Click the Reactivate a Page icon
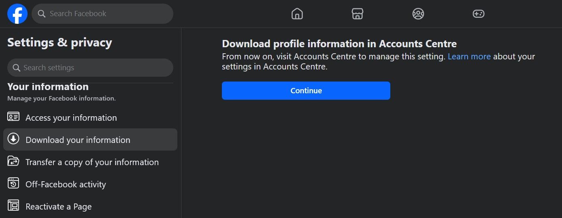The image size is (562, 218). point(13,206)
